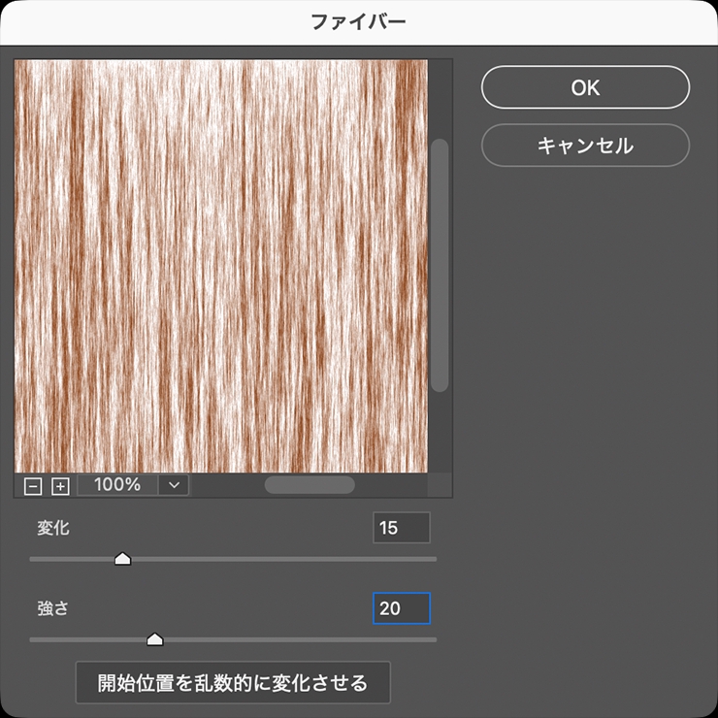718x718 pixels.
Task: Click the preview's vertical scrollbar thumb
Action: click(x=440, y=264)
